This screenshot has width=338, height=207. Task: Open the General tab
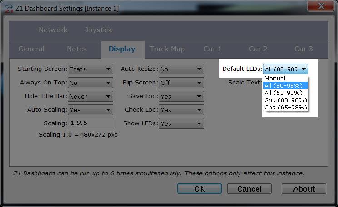coord(31,49)
